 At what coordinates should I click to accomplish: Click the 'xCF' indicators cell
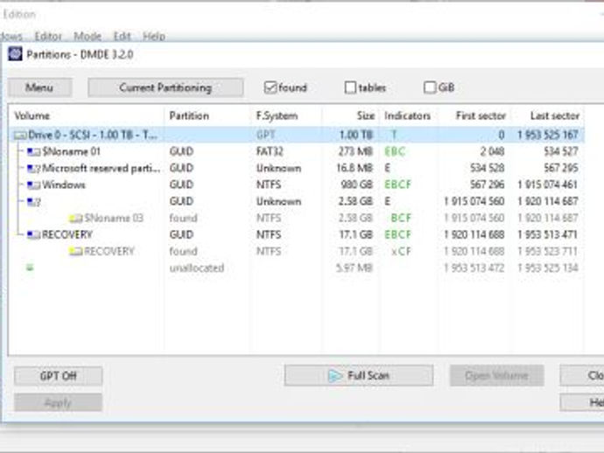click(401, 252)
